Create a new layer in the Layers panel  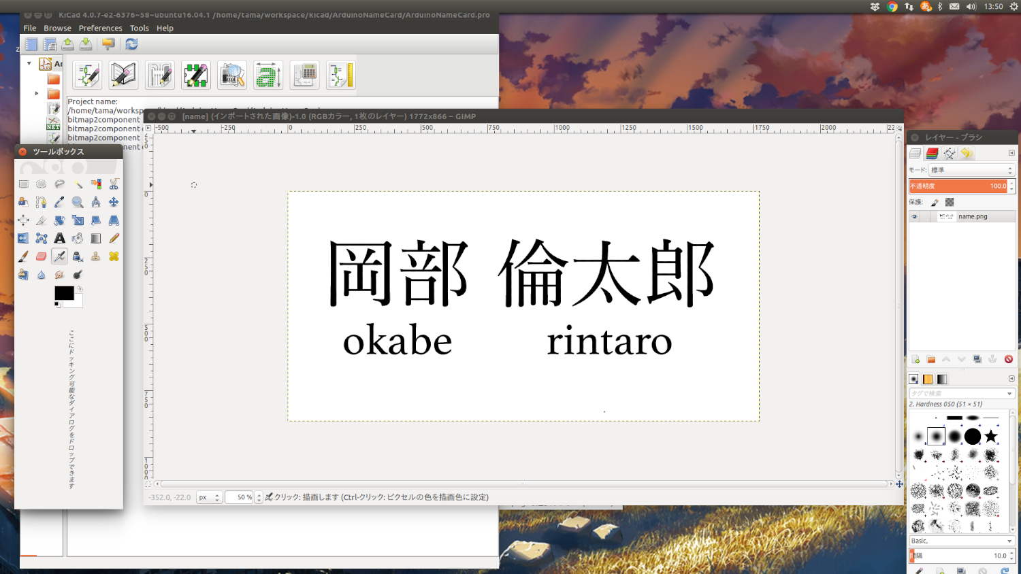tap(915, 358)
